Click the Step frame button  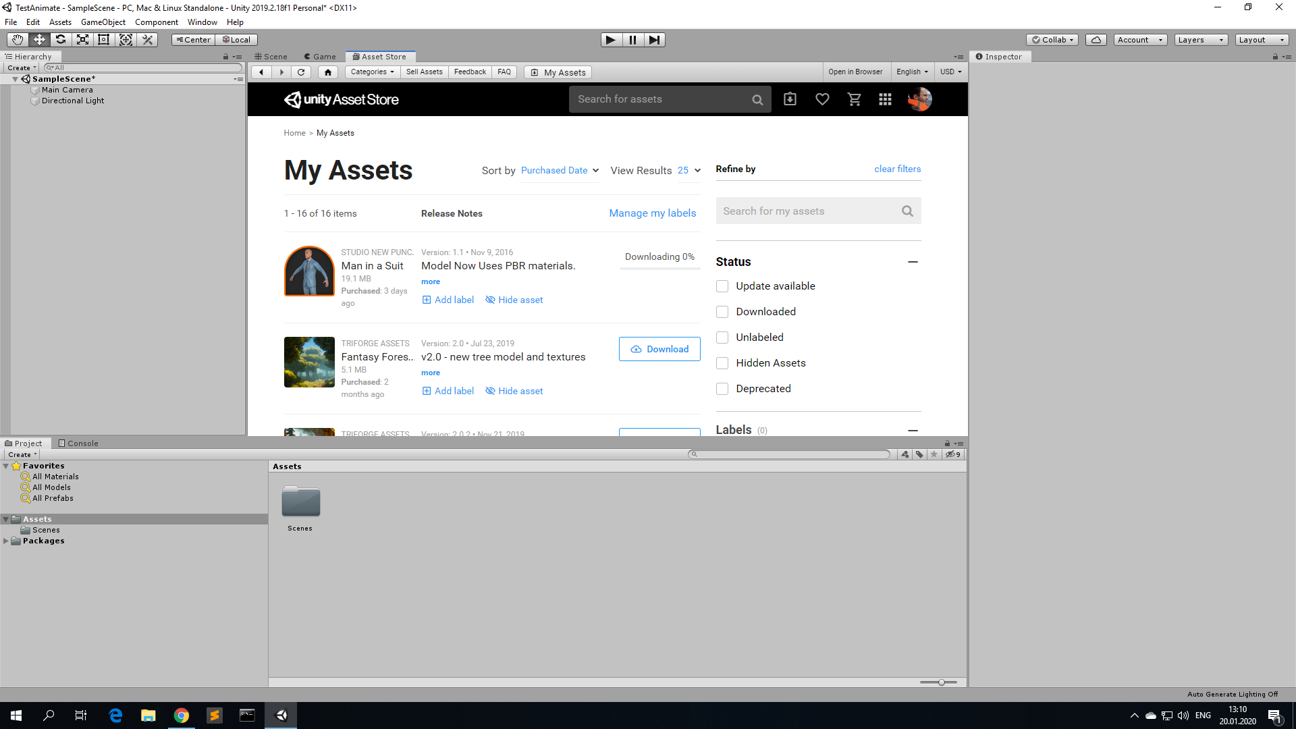pyautogui.click(x=654, y=40)
